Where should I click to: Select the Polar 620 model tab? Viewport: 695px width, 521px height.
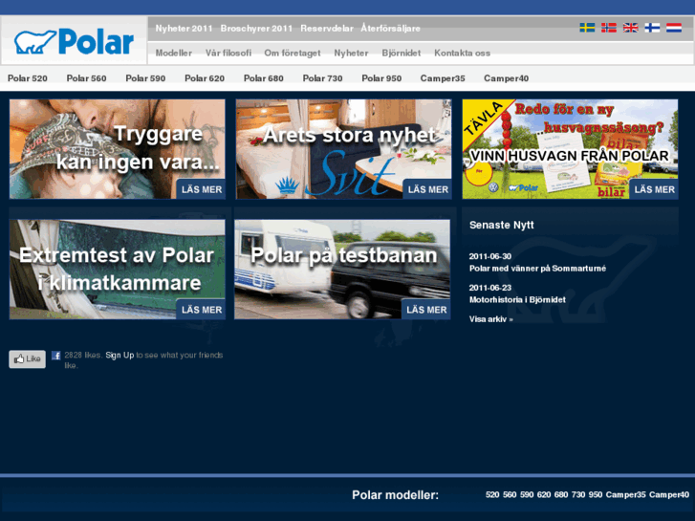click(x=205, y=78)
